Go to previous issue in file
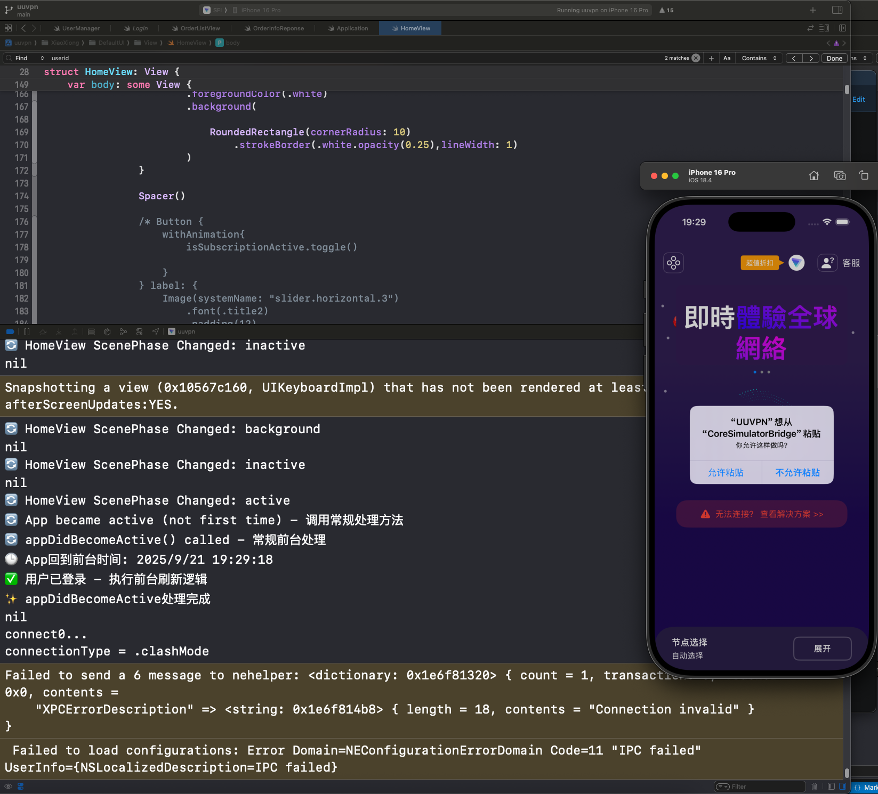The image size is (878, 794). [x=828, y=43]
